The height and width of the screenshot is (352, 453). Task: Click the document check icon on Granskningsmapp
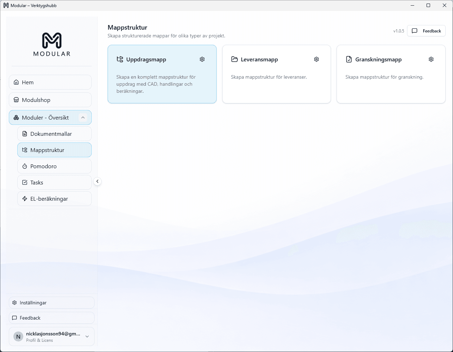tap(349, 59)
